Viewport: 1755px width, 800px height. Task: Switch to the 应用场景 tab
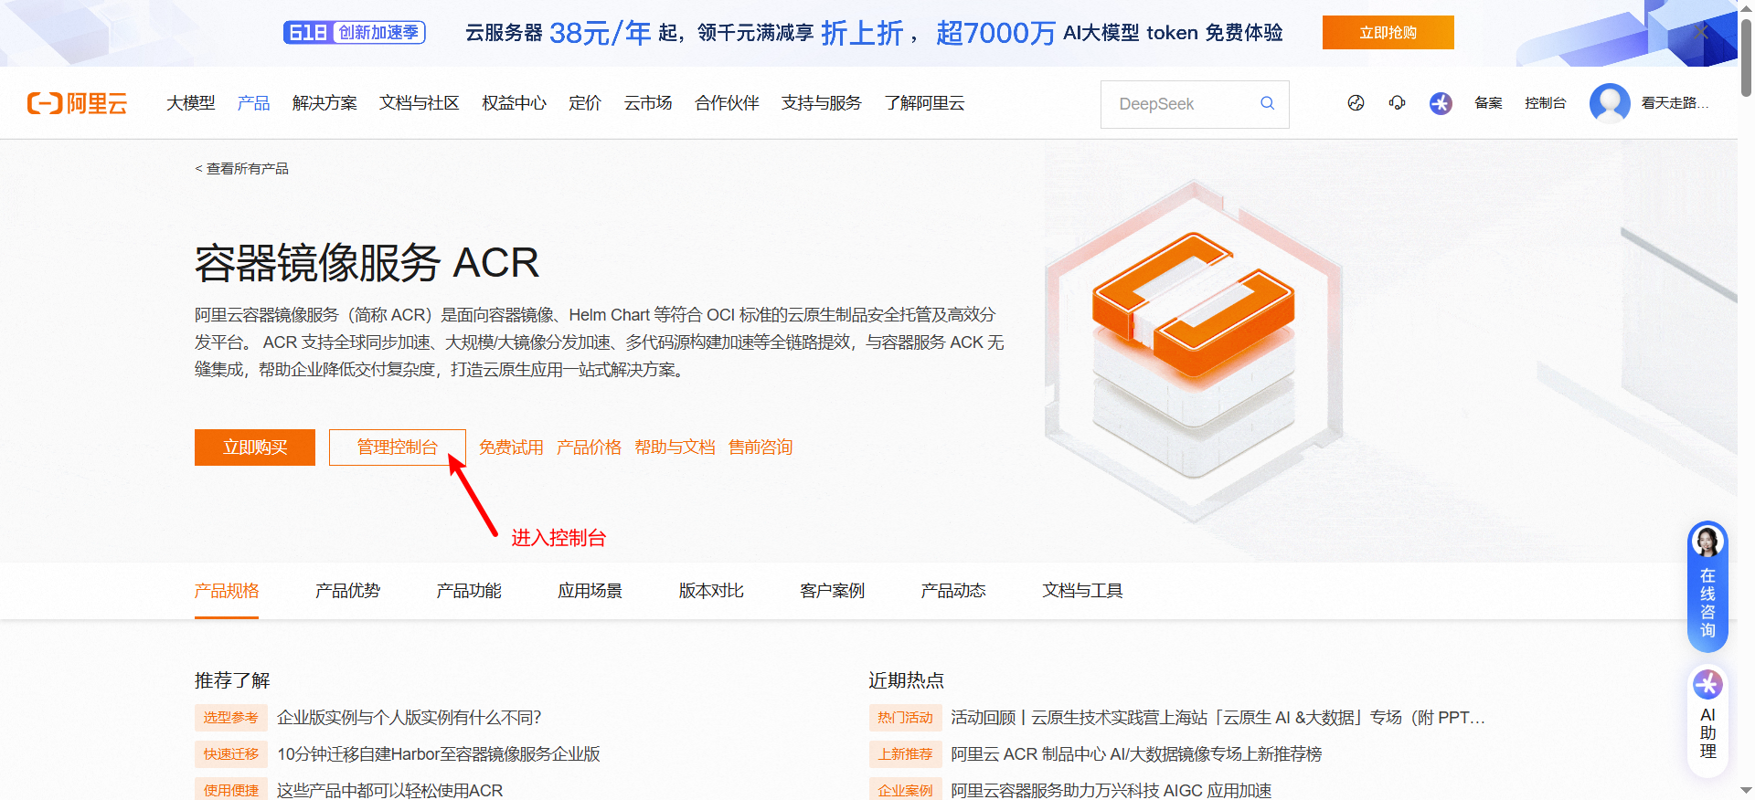(x=590, y=591)
